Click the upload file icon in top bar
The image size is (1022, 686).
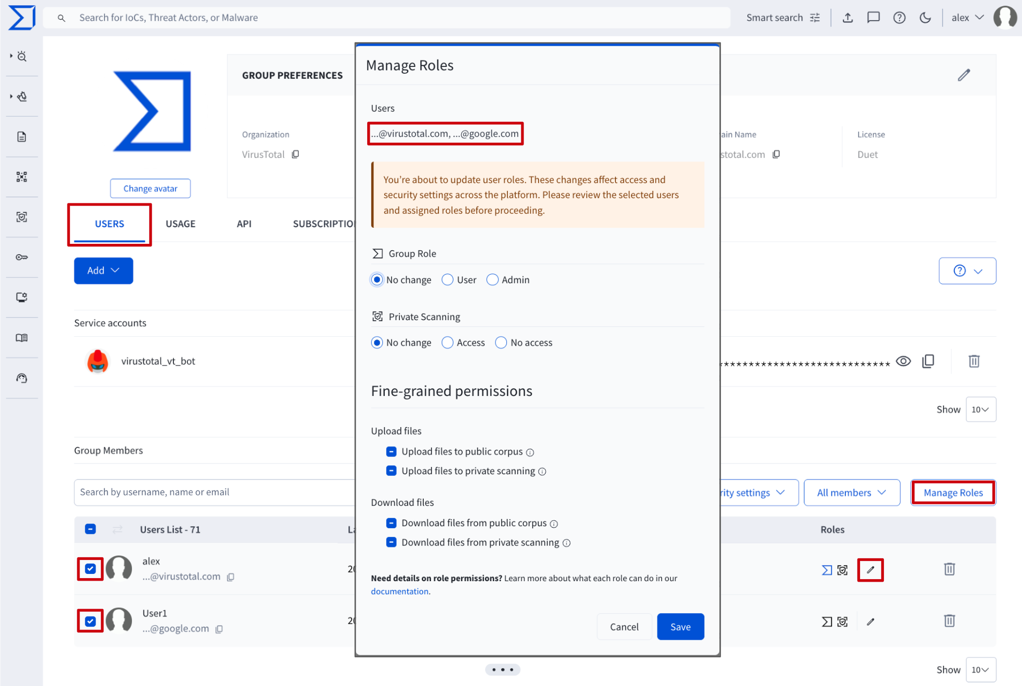[848, 18]
